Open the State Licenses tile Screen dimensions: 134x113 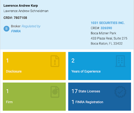(99, 97)
